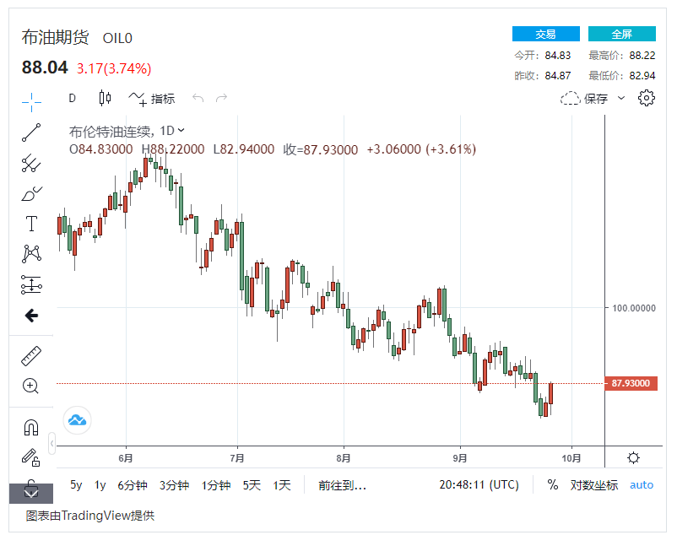Open the D interval dropdown
Screen dimensions: 677x535
point(73,98)
